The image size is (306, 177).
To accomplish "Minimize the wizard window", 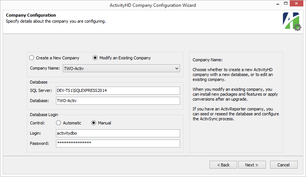I will (x=278, y=4).
